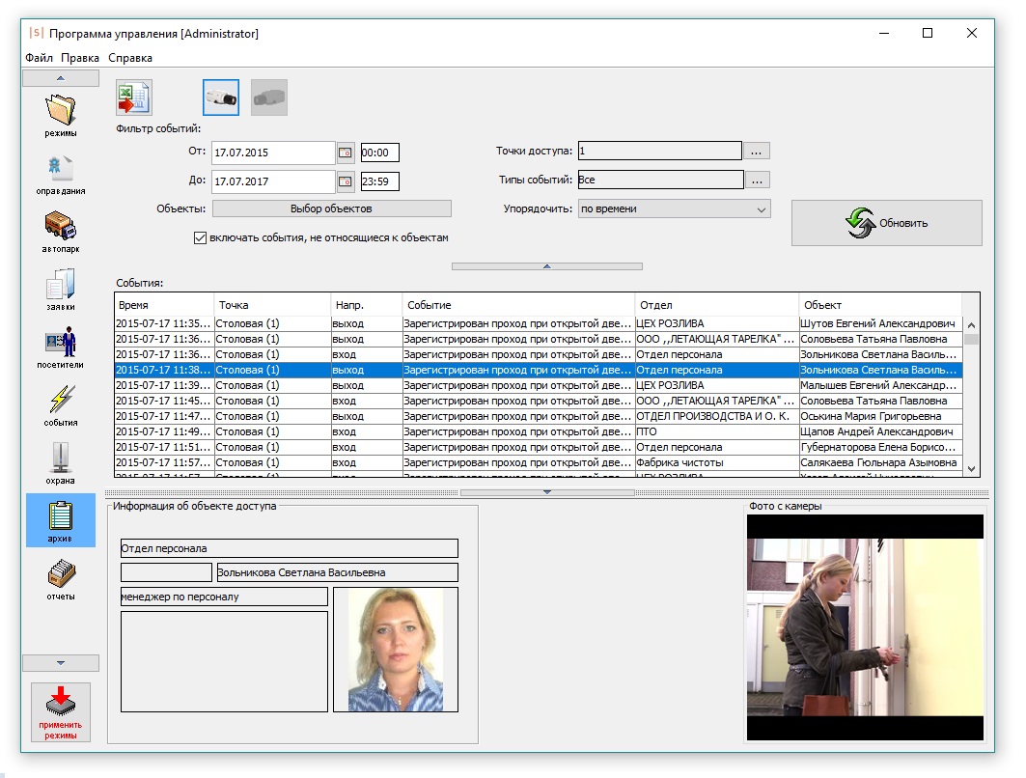Click the Выбор объектов button
Viewport: 1026px width, 778px height.
(331, 208)
